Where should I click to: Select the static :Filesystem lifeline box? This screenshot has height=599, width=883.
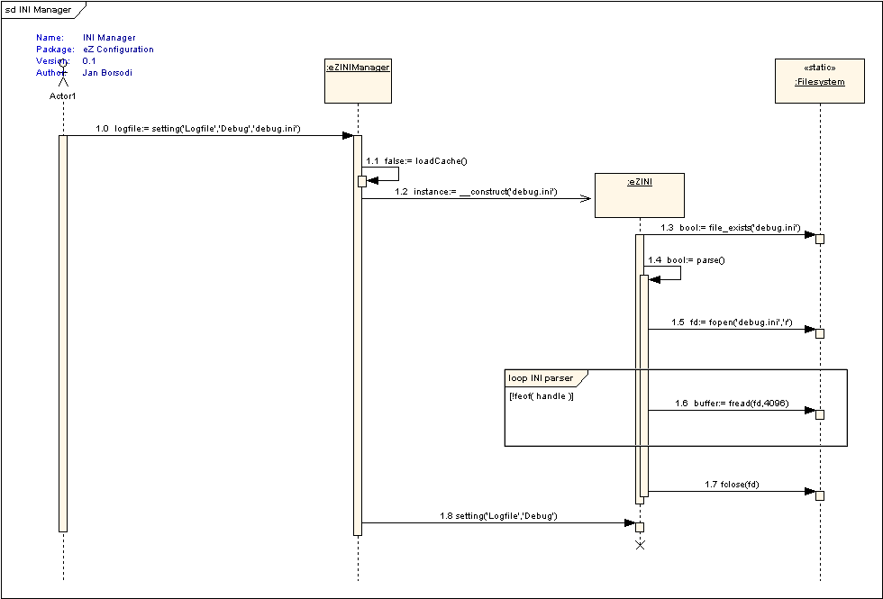819,80
